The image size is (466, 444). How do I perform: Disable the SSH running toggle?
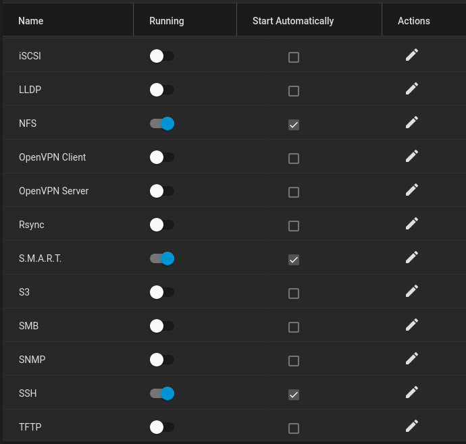point(162,393)
